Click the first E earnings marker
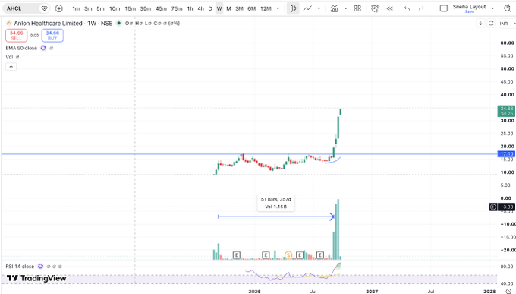516x294 pixels. [236, 254]
